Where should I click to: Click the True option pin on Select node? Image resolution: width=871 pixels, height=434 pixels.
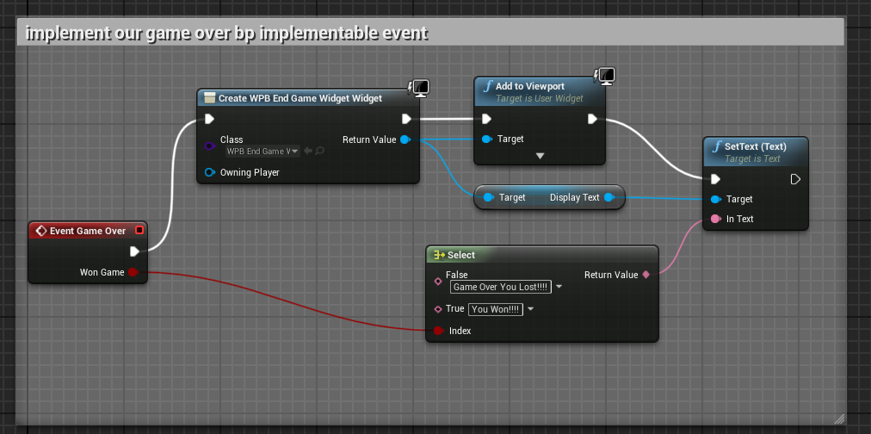tap(438, 309)
